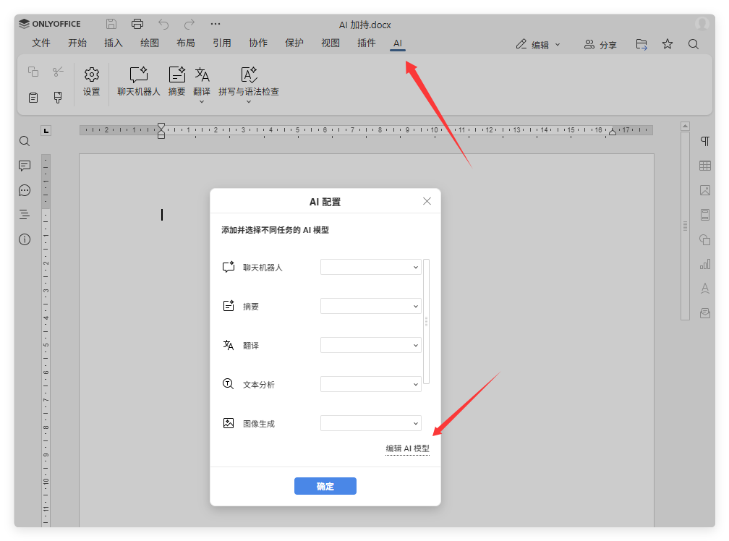Image resolution: width=729 pixels, height=541 pixels.
Task: Open the 聊天机器人 chatbot tool
Action: (x=139, y=81)
